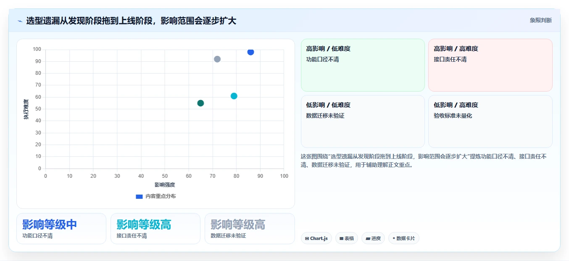Click the 表格 chip

pos(347,238)
